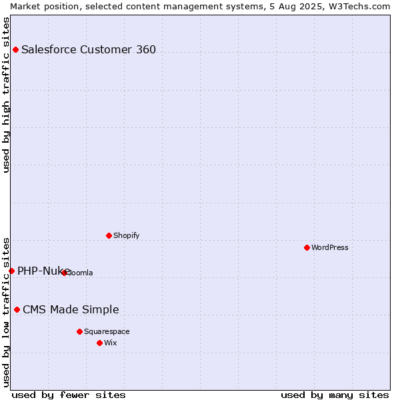The height and width of the screenshot is (400, 400).
Task: Click the Squarespace red data point
Action: (x=79, y=331)
